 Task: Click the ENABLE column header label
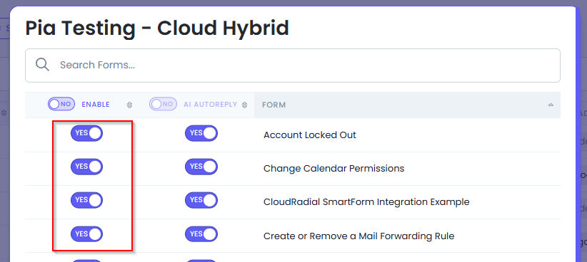coord(96,105)
